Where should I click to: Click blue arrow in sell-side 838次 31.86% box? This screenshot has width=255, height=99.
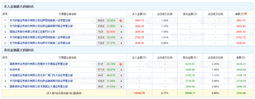point(121,81)
